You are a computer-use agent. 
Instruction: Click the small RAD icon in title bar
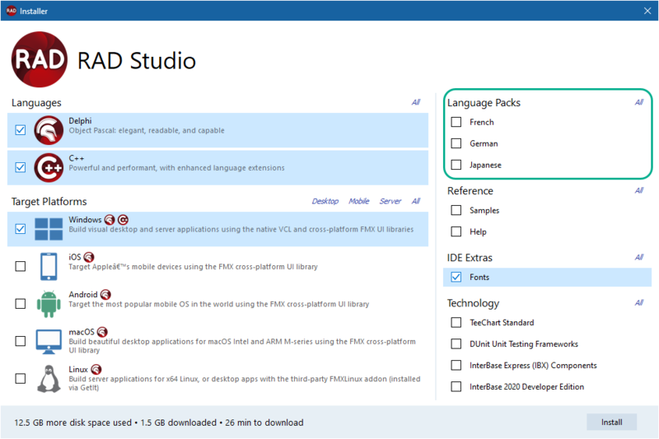12,11
